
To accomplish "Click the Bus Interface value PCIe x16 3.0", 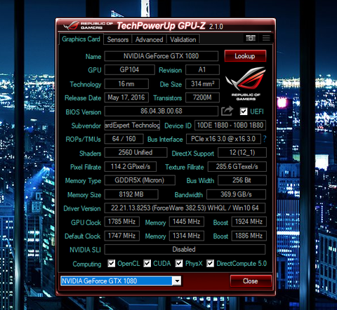I will [223, 139].
